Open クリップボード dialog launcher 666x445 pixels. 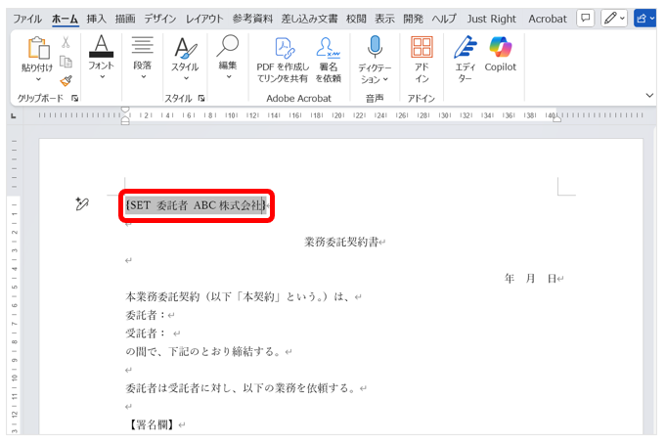click(74, 98)
